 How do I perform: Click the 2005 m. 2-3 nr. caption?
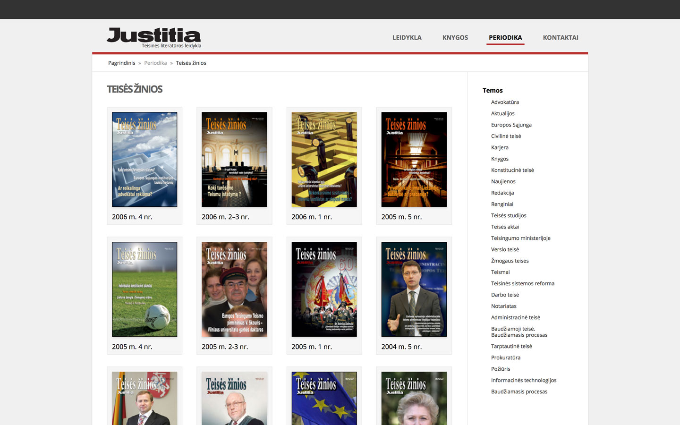click(x=225, y=347)
